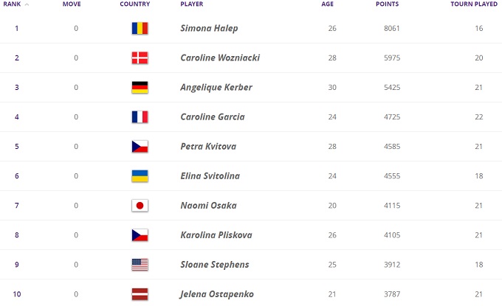Screen dimensions: 502x306
Task: Click the Japan flag beside Naomi Osaka
Action: (140, 206)
